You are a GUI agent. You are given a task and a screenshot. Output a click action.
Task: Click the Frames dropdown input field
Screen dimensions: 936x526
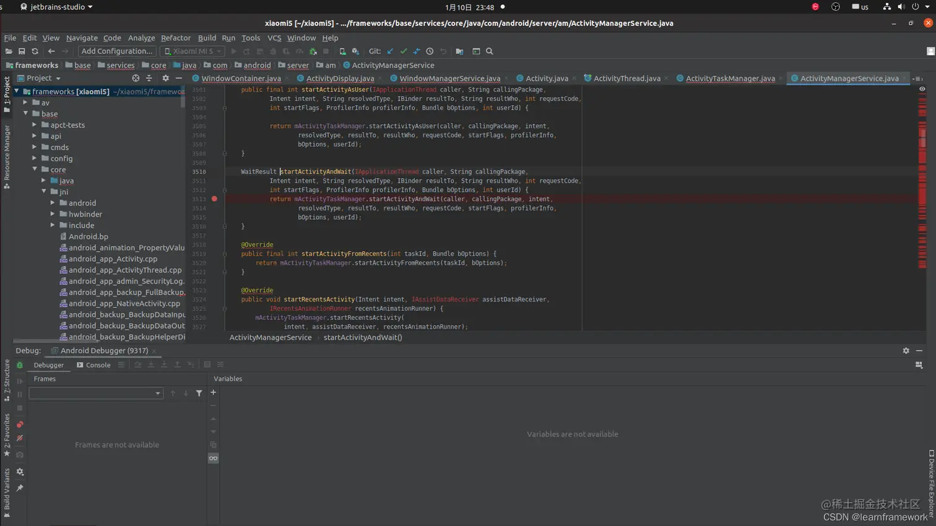96,394
